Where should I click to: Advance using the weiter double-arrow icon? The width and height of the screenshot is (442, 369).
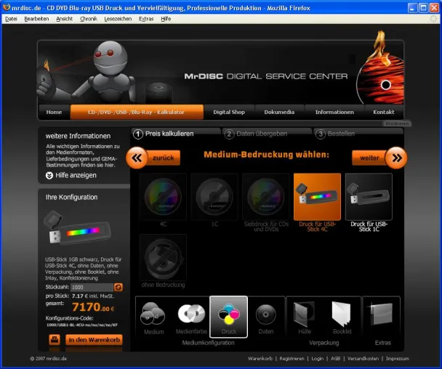click(x=397, y=158)
